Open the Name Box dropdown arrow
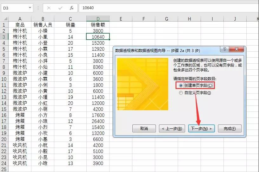 point(30,8)
